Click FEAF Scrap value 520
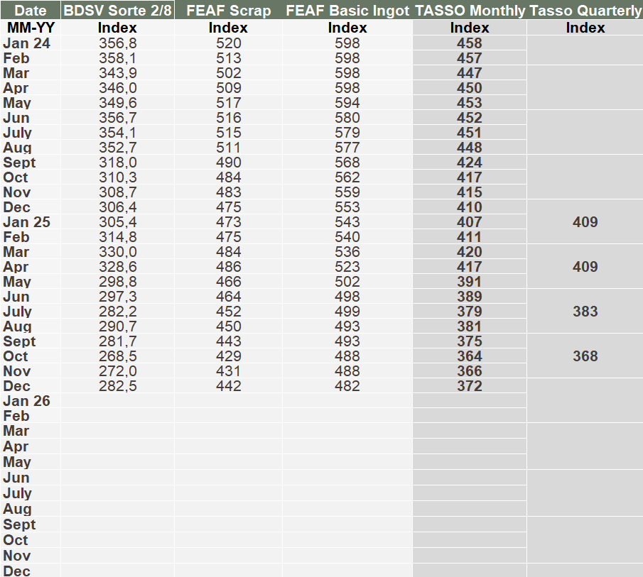Image resolution: width=643 pixels, height=577 pixels. point(228,43)
